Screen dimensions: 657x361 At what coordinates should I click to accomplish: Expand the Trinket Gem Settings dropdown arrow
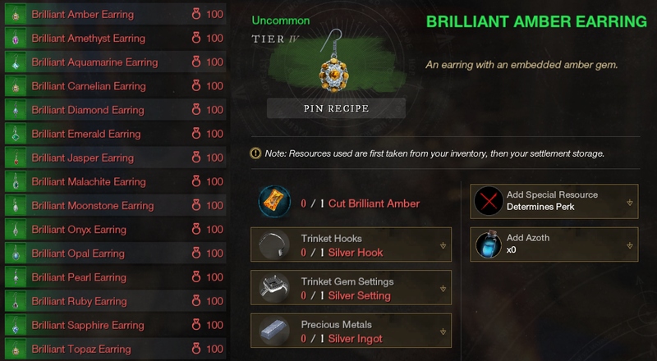(x=443, y=289)
